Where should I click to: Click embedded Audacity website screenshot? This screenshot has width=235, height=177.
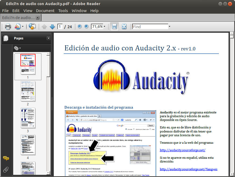pyautogui.click(x=111, y=143)
